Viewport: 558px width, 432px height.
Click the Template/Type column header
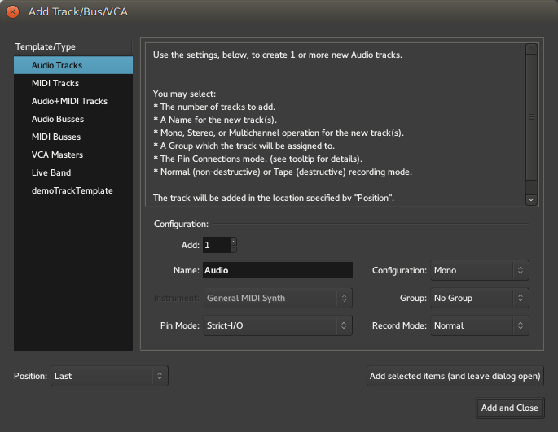[72, 46]
